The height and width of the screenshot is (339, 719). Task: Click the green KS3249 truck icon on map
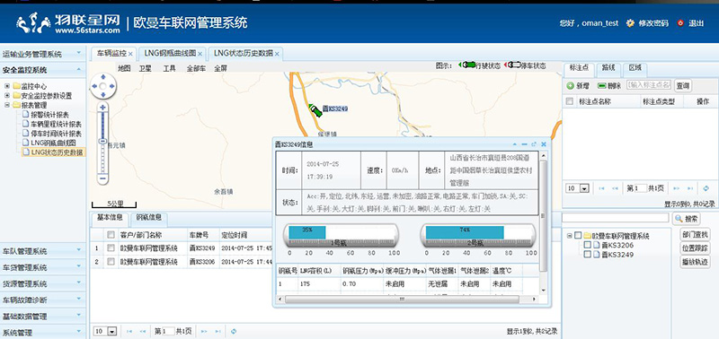coord(315,110)
